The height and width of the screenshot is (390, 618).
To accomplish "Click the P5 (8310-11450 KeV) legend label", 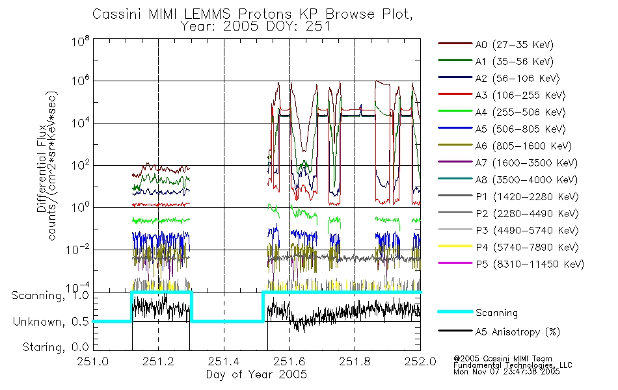I will coord(530,265).
